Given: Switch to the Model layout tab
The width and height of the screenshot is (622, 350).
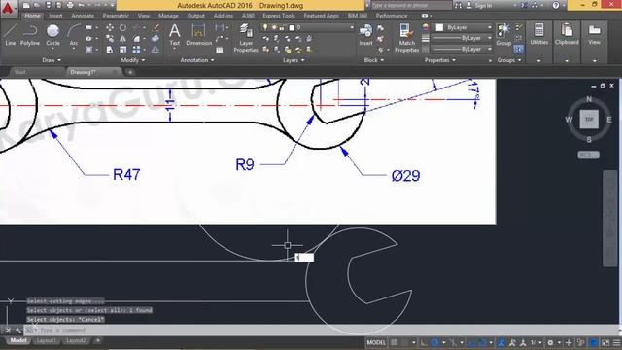Looking at the screenshot, I should tap(18, 340).
